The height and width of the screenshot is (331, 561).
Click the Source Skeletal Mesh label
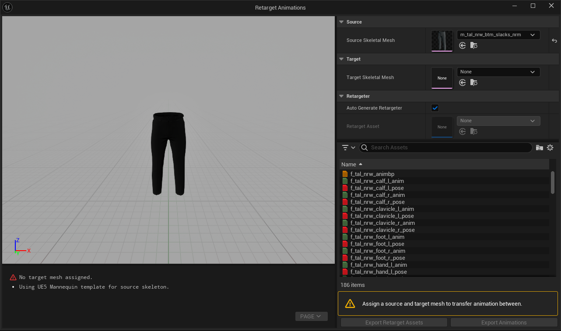click(371, 41)
